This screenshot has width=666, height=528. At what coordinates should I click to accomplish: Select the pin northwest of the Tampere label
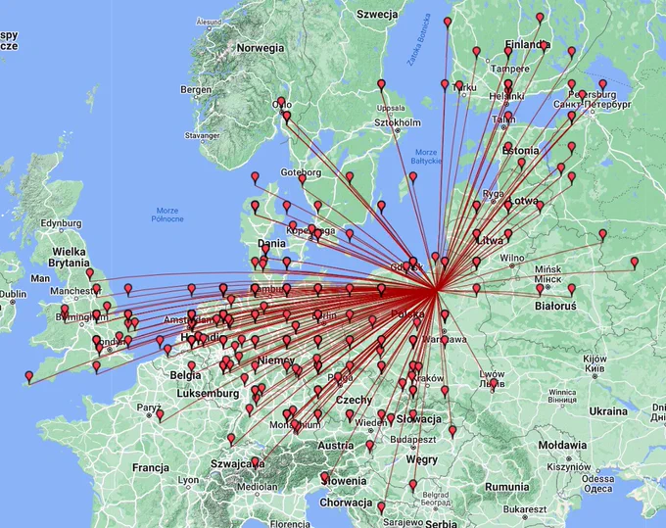(476, 52)
